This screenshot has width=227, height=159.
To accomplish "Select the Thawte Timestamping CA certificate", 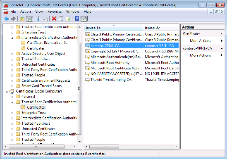I will pos(111,80).
